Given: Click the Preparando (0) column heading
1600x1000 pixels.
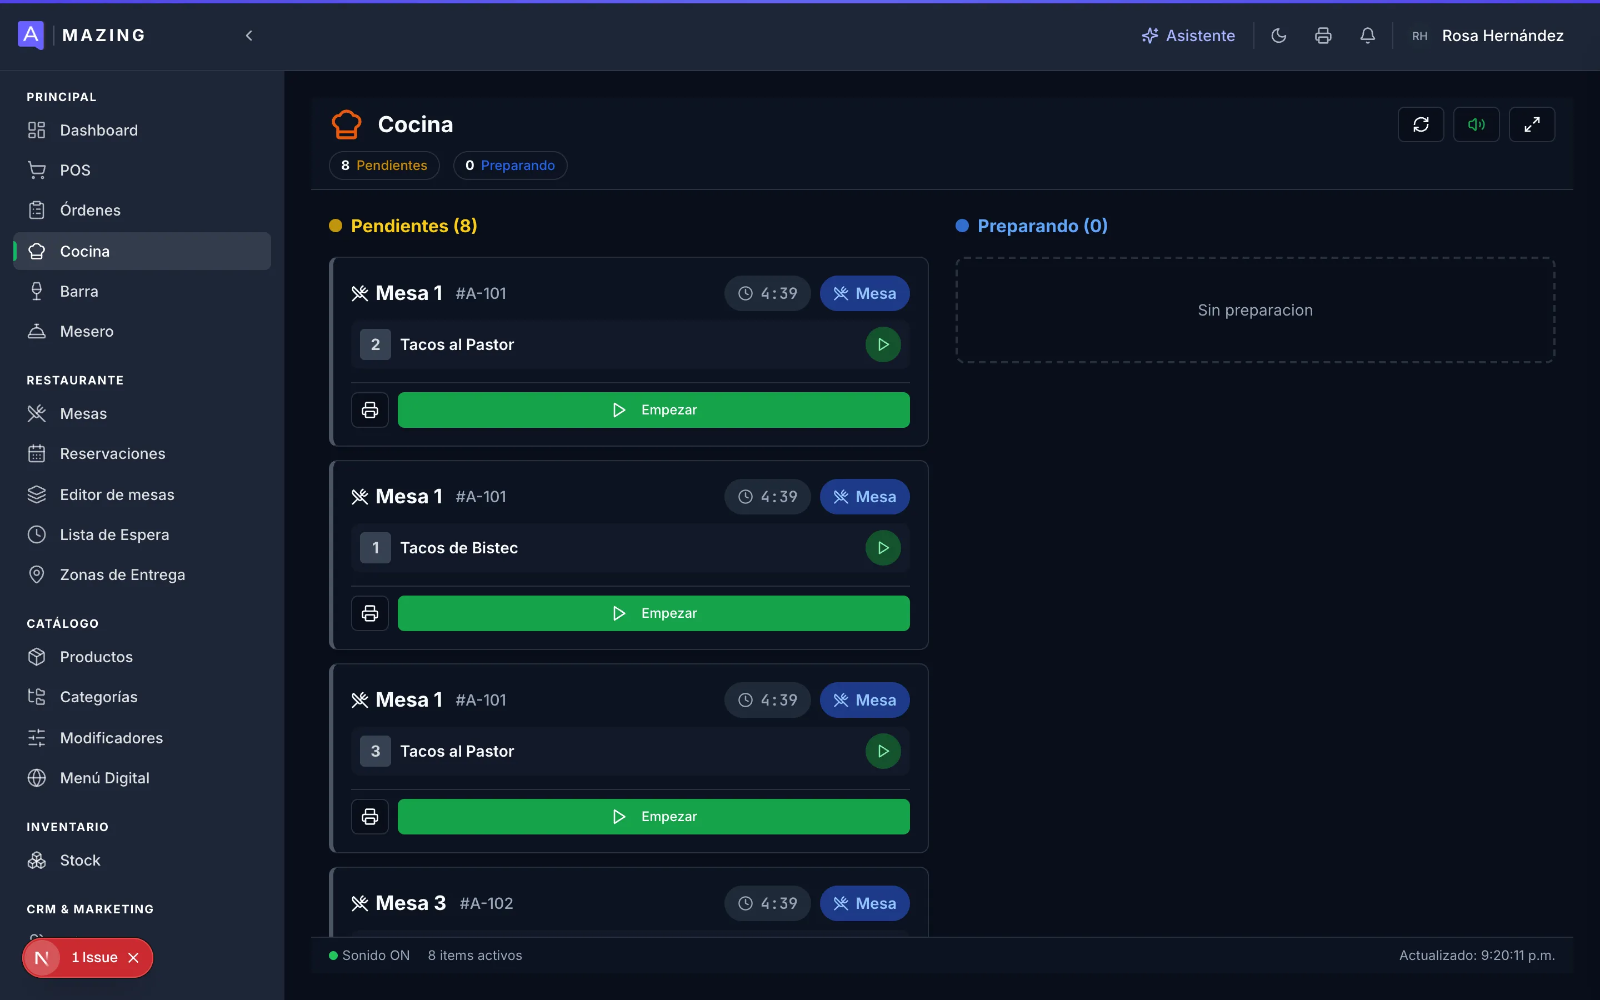Looking at the screenshot, I should pos(1043,226).
